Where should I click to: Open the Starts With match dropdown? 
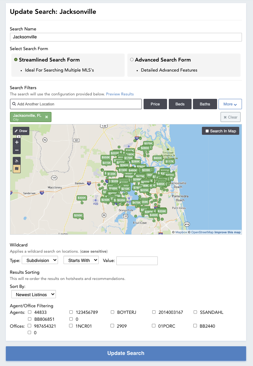[x=81, y=260]
